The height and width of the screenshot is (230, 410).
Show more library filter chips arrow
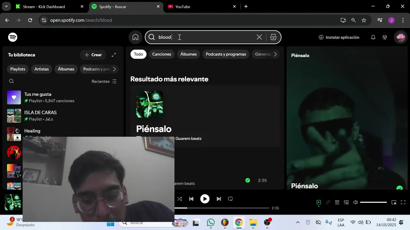[114, 69]
